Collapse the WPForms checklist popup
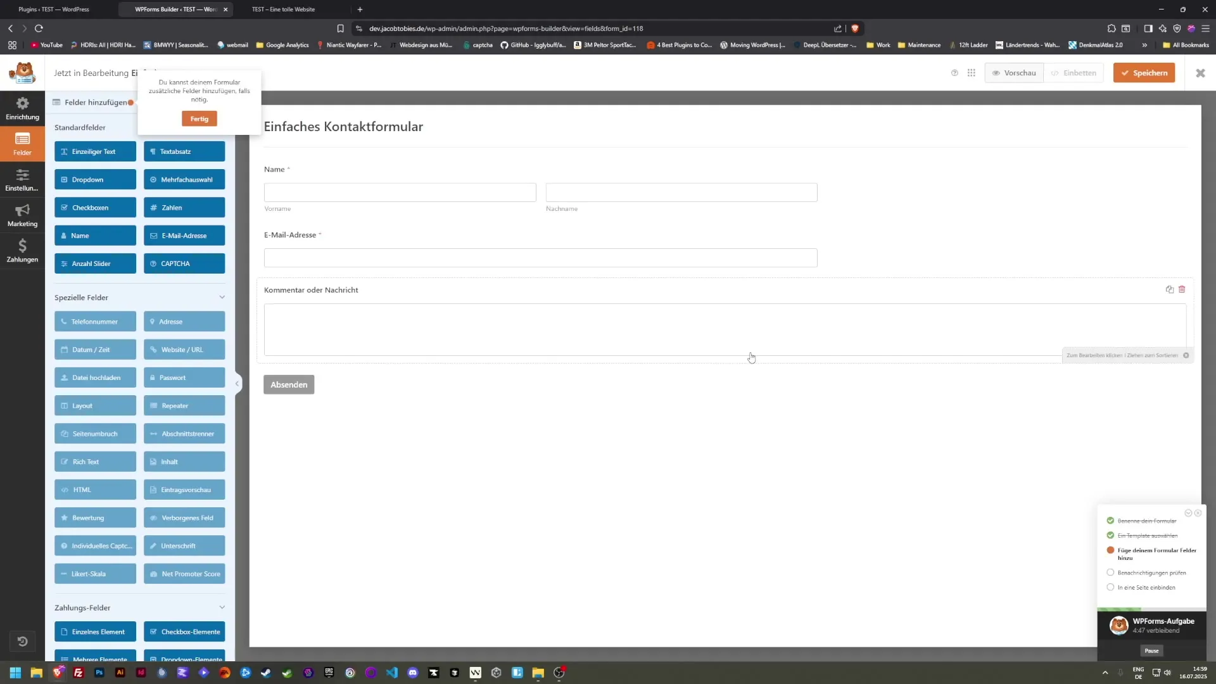Screen dimensions: 1216x684 pos(1189,514)
